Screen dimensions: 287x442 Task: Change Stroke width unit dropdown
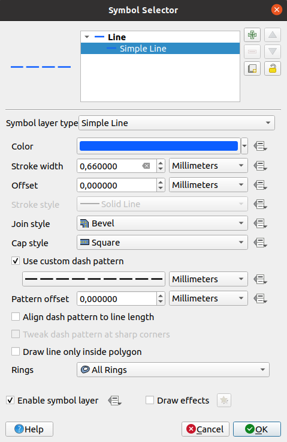[209, 166]
